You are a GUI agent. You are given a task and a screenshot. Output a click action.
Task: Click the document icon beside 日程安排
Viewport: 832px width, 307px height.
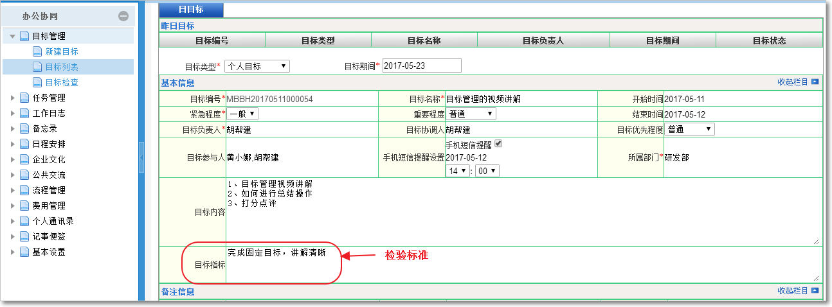click(24, 145)
